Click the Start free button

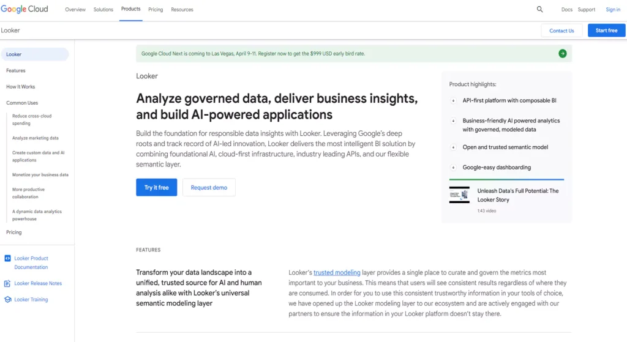[x=606, y=31]
